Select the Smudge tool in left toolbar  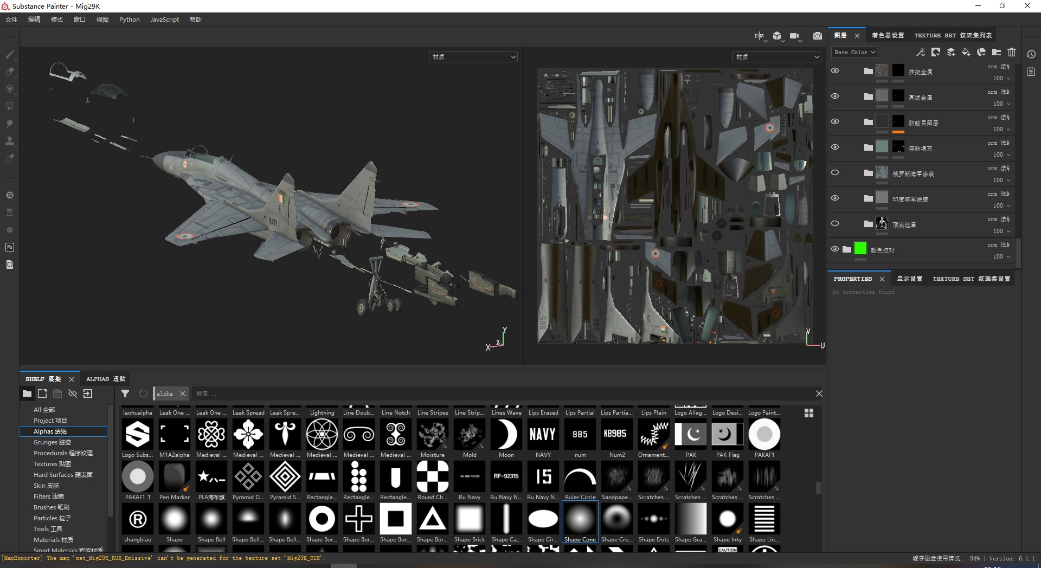pos(10,124)
